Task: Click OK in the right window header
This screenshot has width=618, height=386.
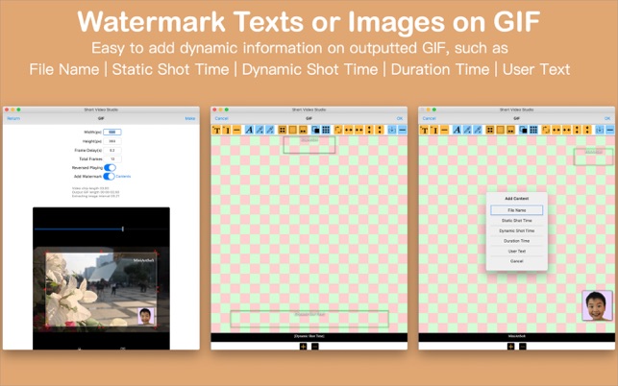Action: [x=607, y=118]
